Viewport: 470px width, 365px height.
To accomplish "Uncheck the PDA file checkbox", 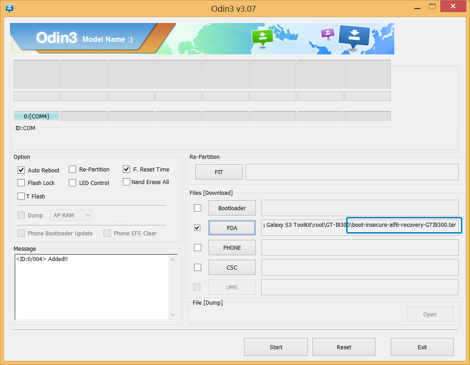I will pos(197,228).
